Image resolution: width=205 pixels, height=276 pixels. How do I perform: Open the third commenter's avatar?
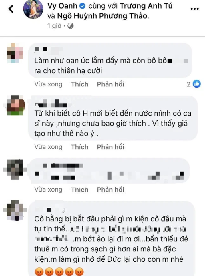click(15, 169)
